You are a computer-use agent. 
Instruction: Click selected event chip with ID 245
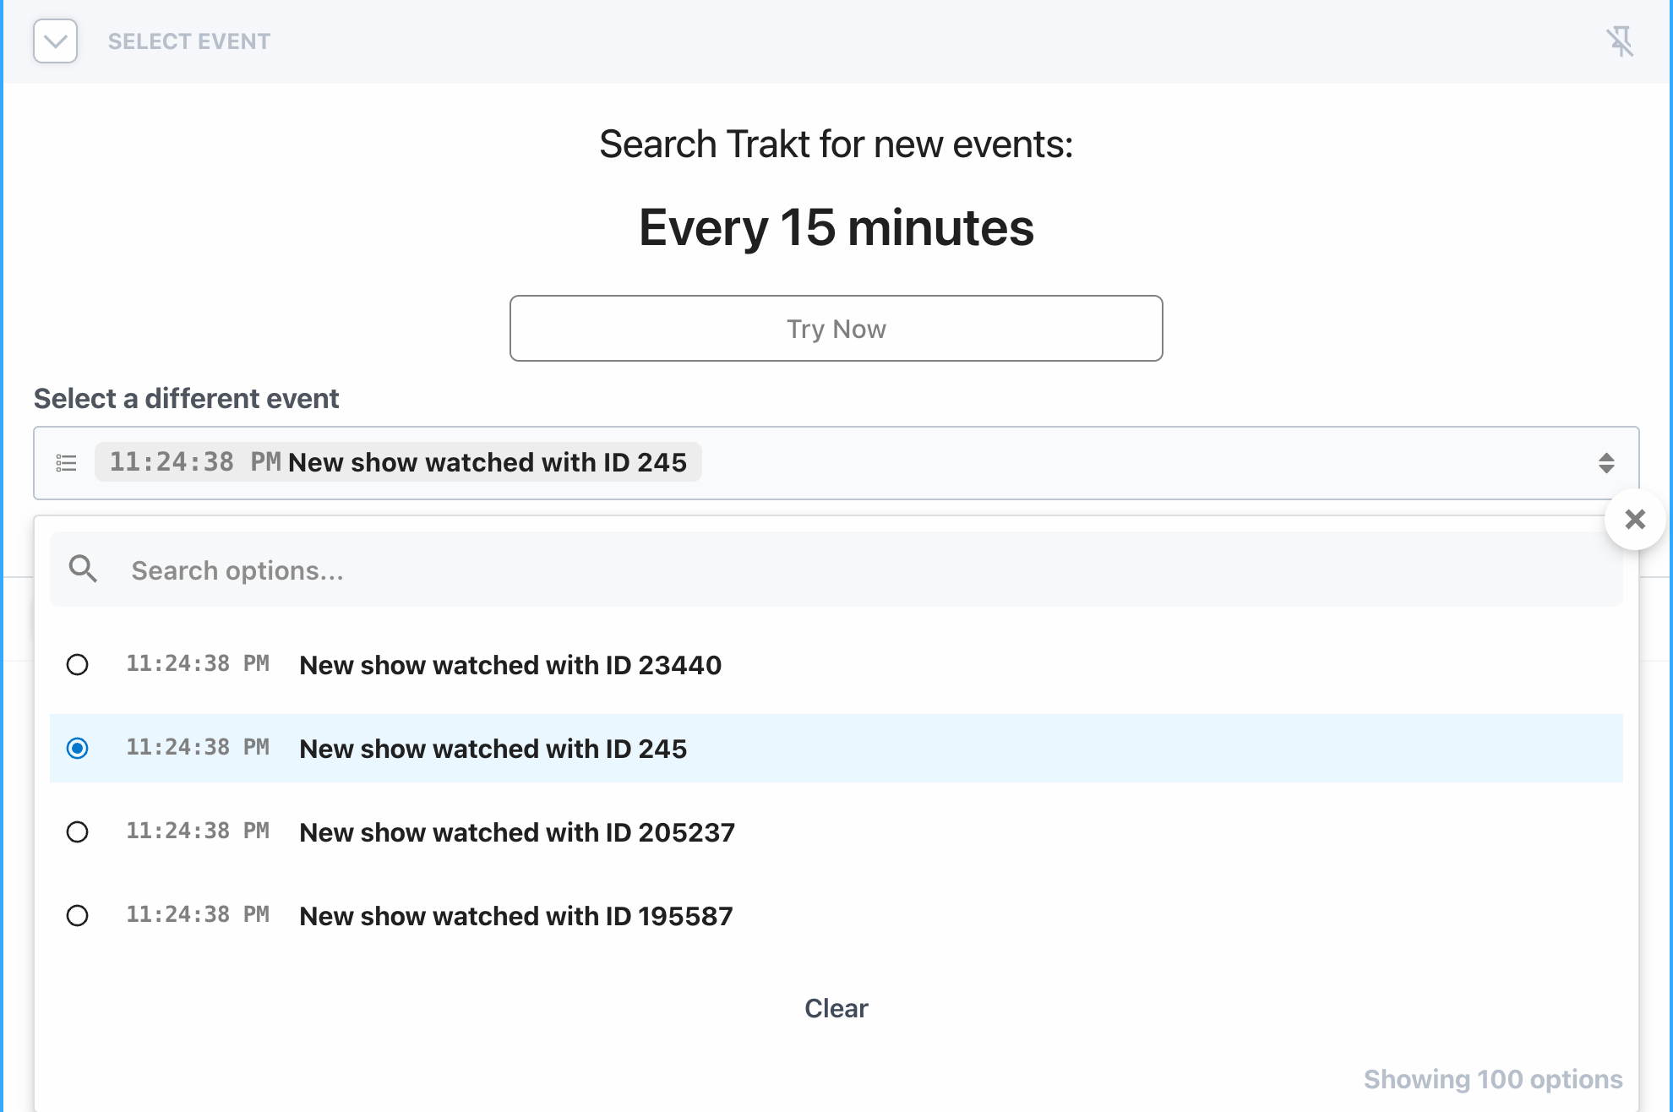tap(398, 463)
